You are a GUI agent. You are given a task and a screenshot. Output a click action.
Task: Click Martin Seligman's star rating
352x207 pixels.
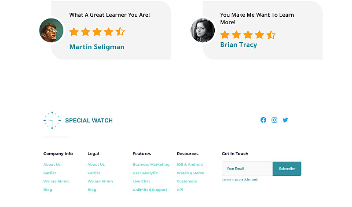tap(97, 32)
